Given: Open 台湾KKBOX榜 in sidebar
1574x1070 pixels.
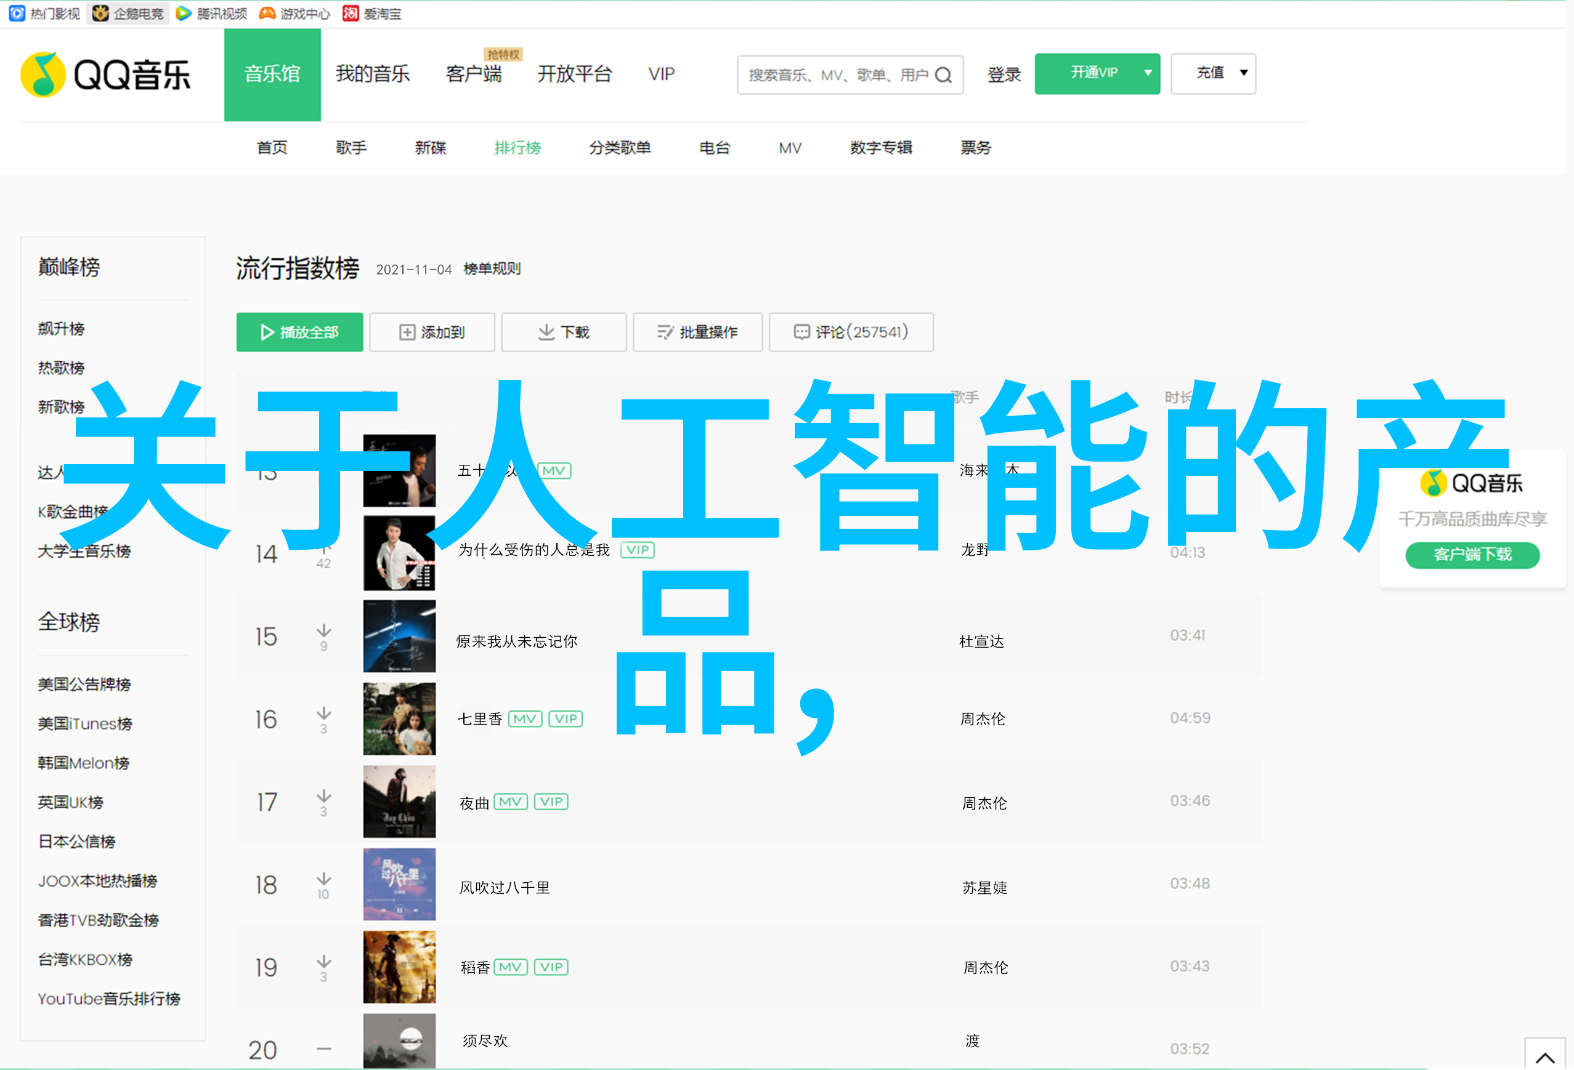Looking at the screenshot, I should [84, 959].
